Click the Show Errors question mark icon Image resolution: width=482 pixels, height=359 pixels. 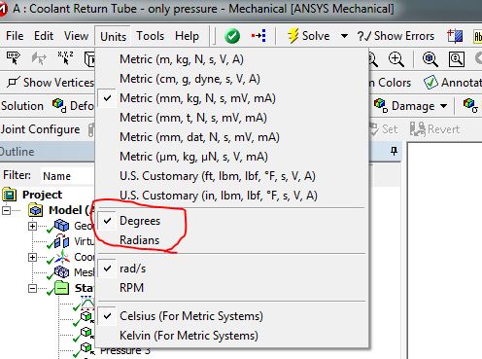point(364,36)
